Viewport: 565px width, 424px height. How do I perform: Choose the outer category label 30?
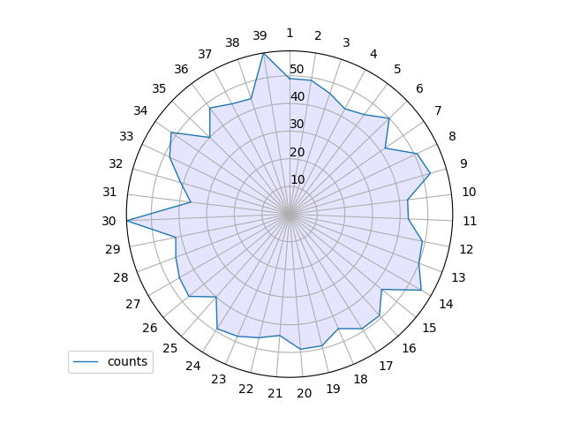coord(109,221)
